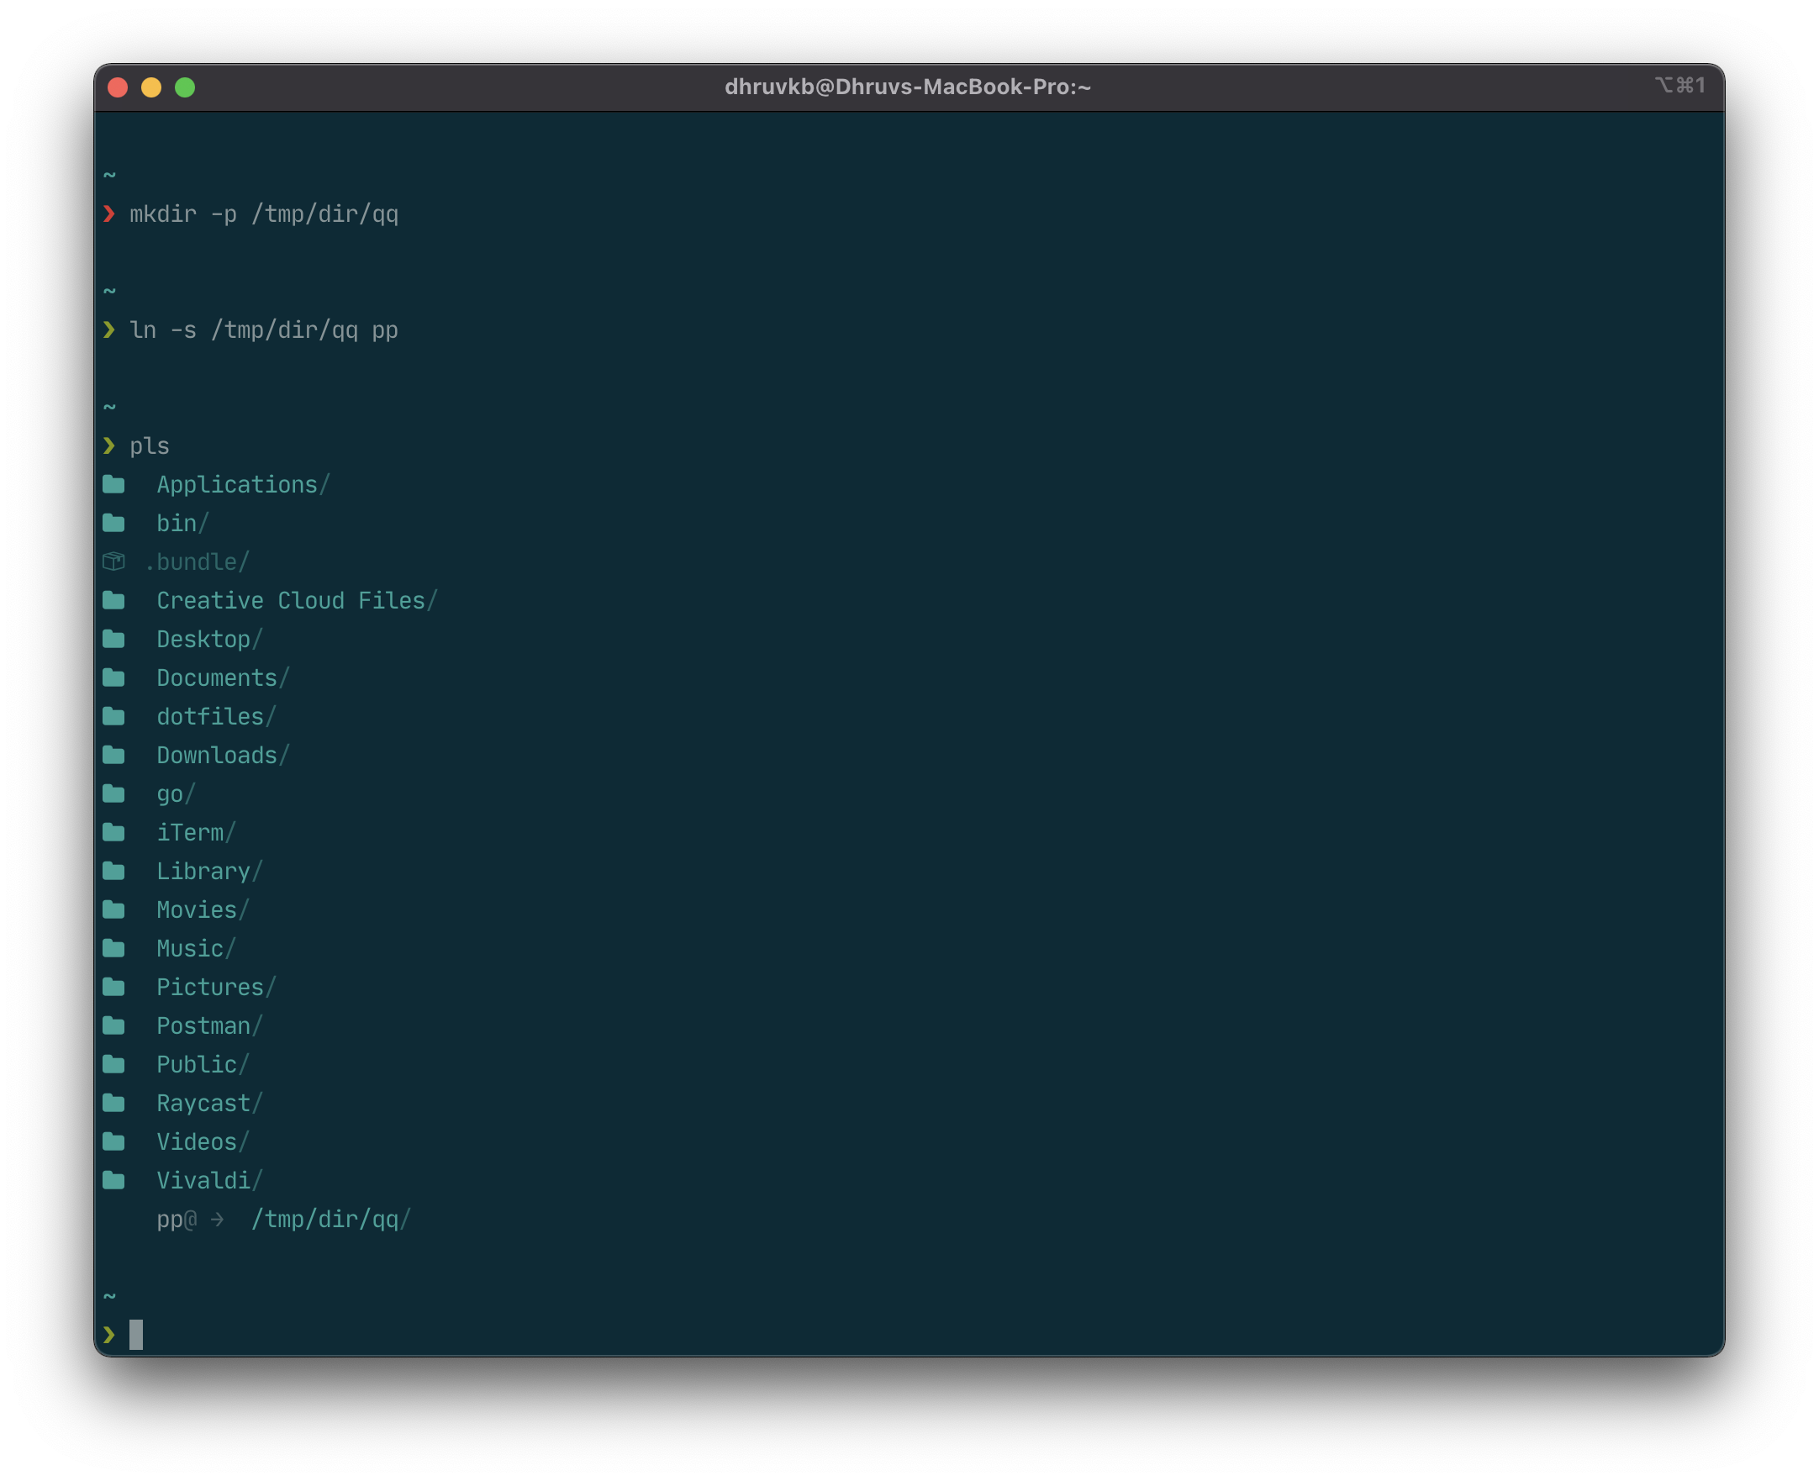Viewport: 1819px width, 1481px height.
Task: Click the window title dhruvkb@Dhruvs-MacBook-Pro
Action: tap(908, 87)
